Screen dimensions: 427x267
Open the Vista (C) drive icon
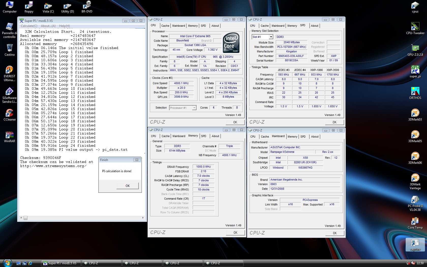coord(48,7)
